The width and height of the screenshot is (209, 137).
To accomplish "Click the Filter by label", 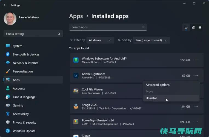I will click(x=80, y=40).
